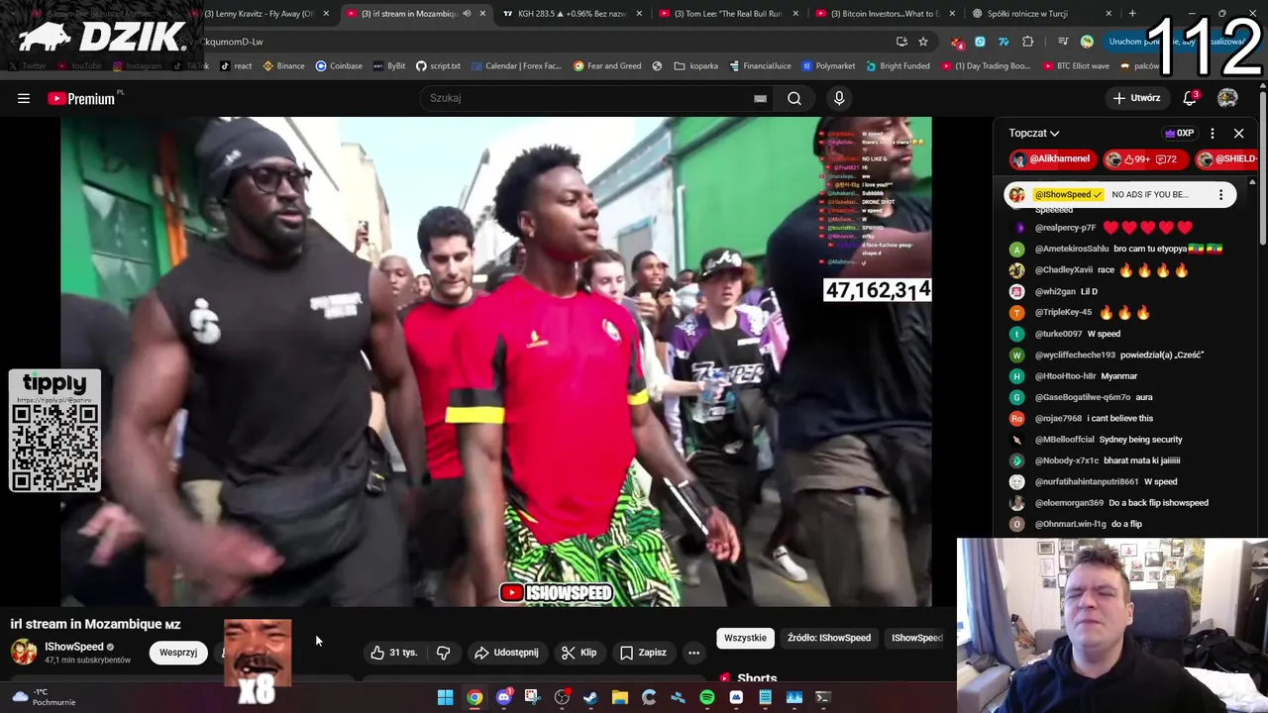Open the on-screen keyboard icon in search box

(760, 98)
